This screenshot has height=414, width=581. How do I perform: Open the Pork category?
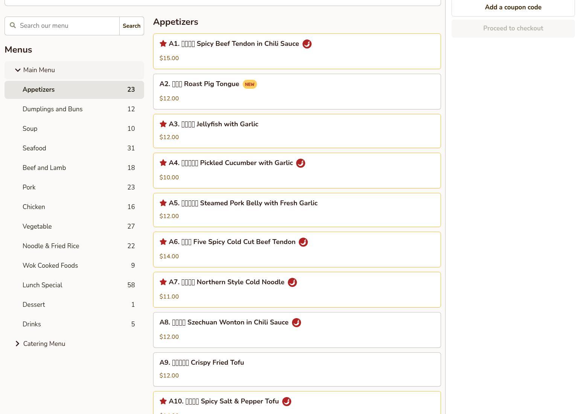click(x=74, y=188)
